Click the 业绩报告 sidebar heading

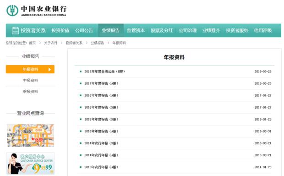(30, 56)
